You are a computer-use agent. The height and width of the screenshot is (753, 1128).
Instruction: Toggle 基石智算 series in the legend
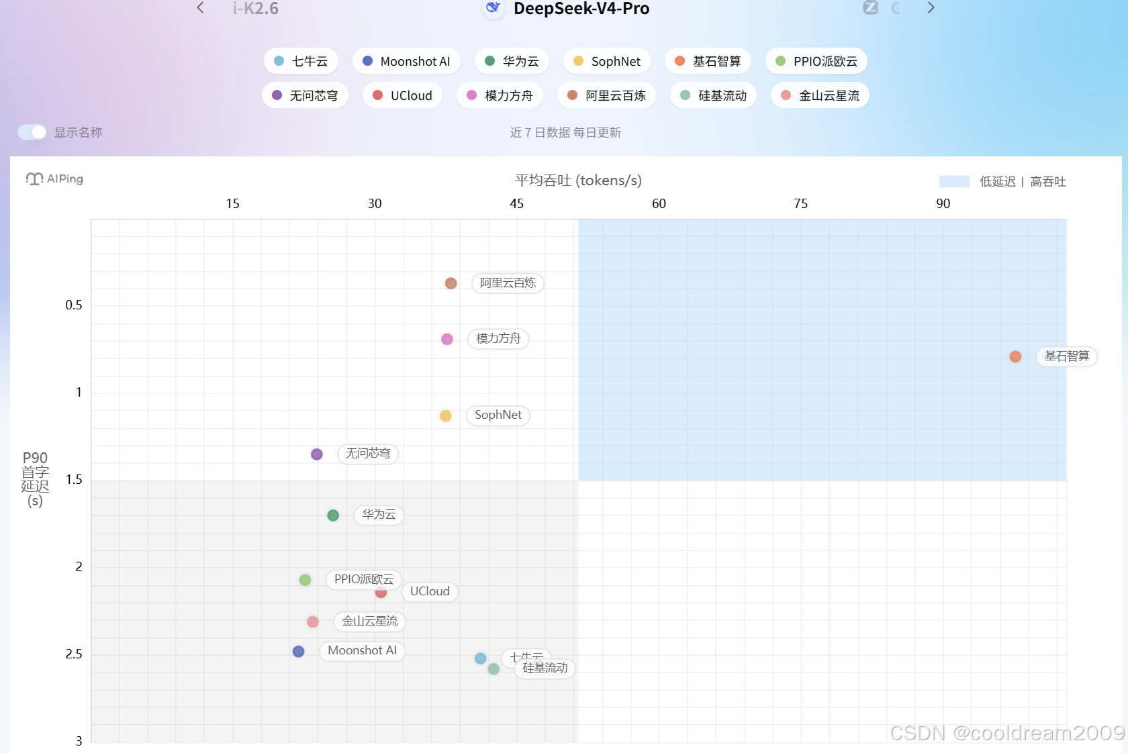708,61
